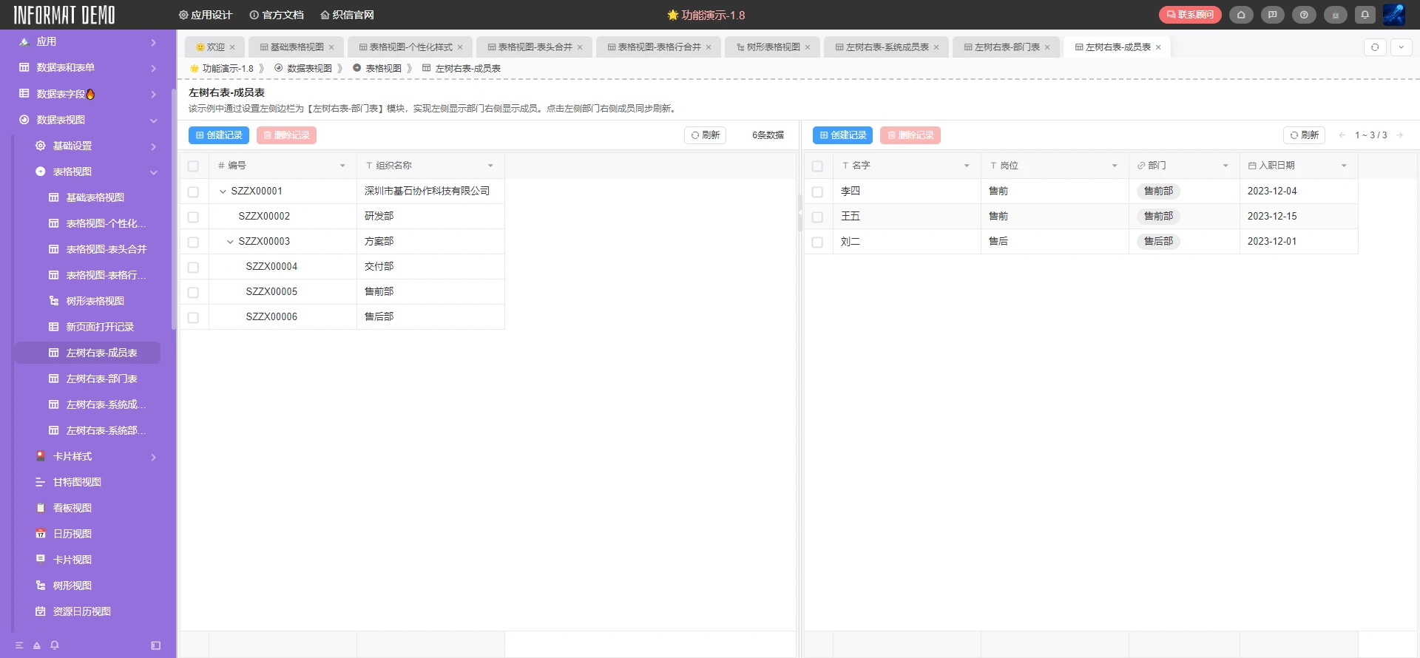Open 卡片视图 in the sidebar
The image size is (1420, 658).
click(x=72, y=560)
